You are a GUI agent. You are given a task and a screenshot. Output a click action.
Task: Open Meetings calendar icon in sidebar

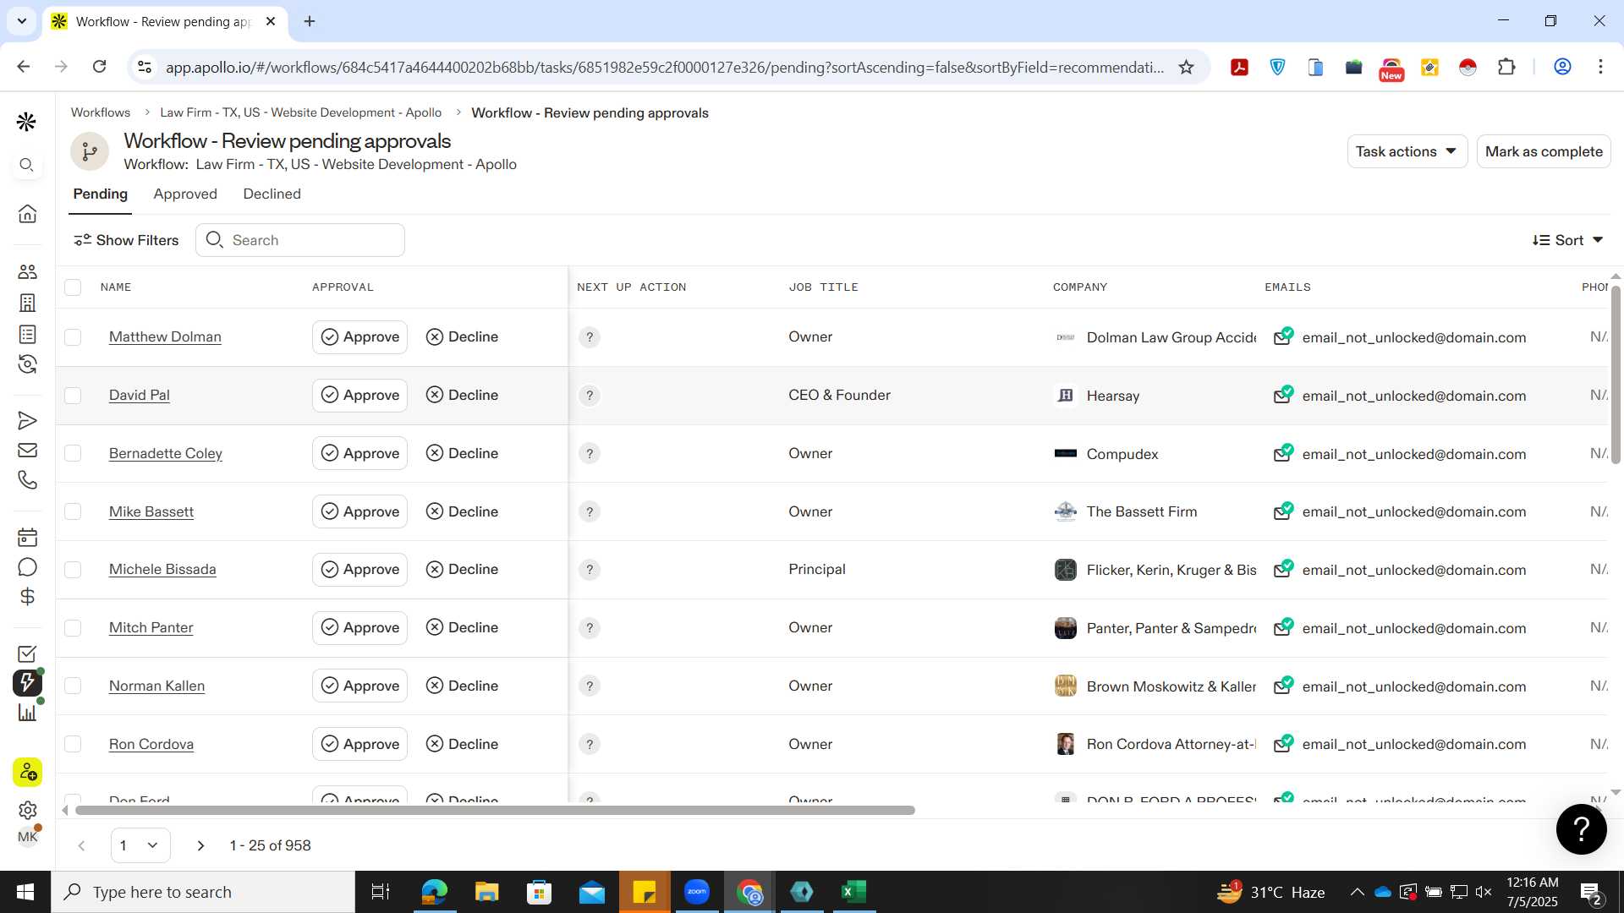point(27,537)
